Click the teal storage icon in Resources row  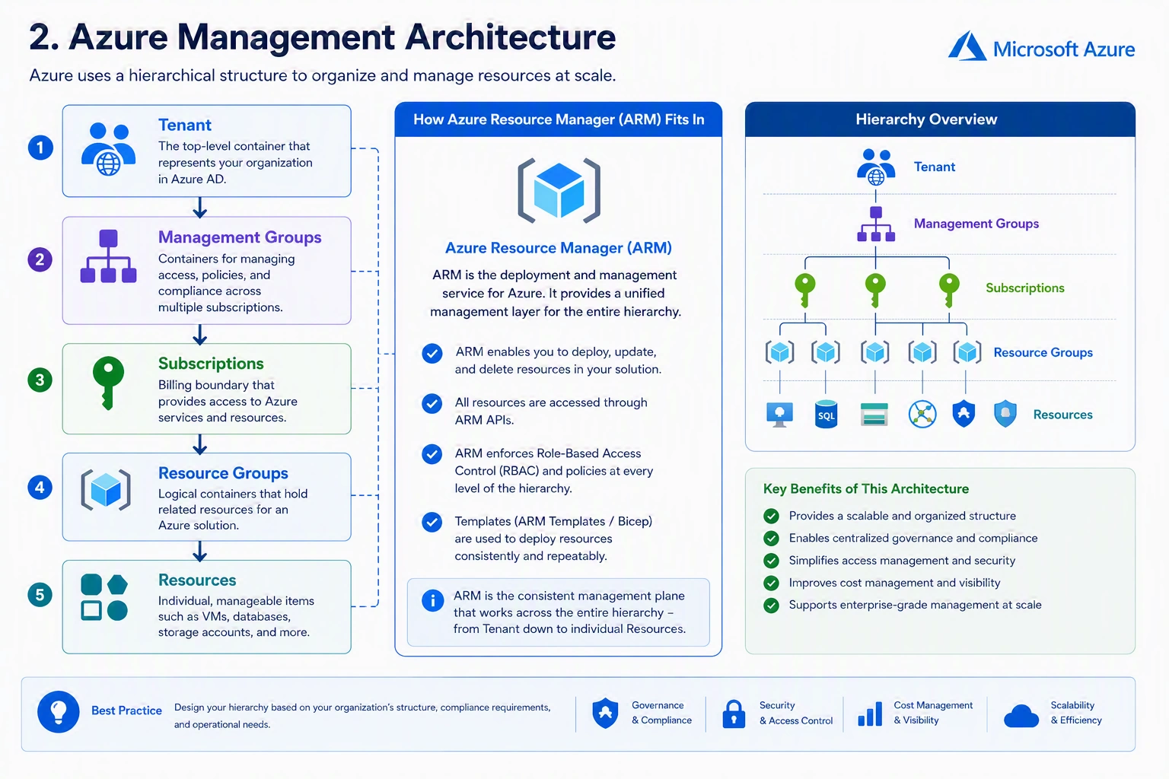874,415
